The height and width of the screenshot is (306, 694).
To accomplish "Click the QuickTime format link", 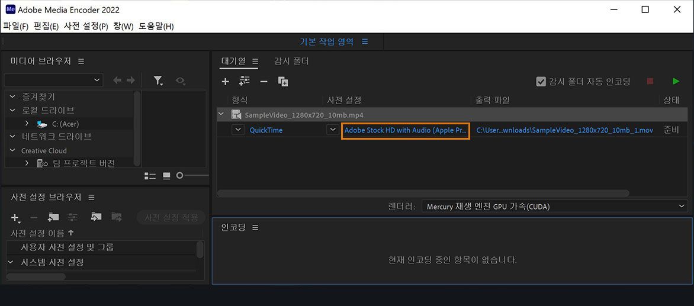I will (266, 130).
